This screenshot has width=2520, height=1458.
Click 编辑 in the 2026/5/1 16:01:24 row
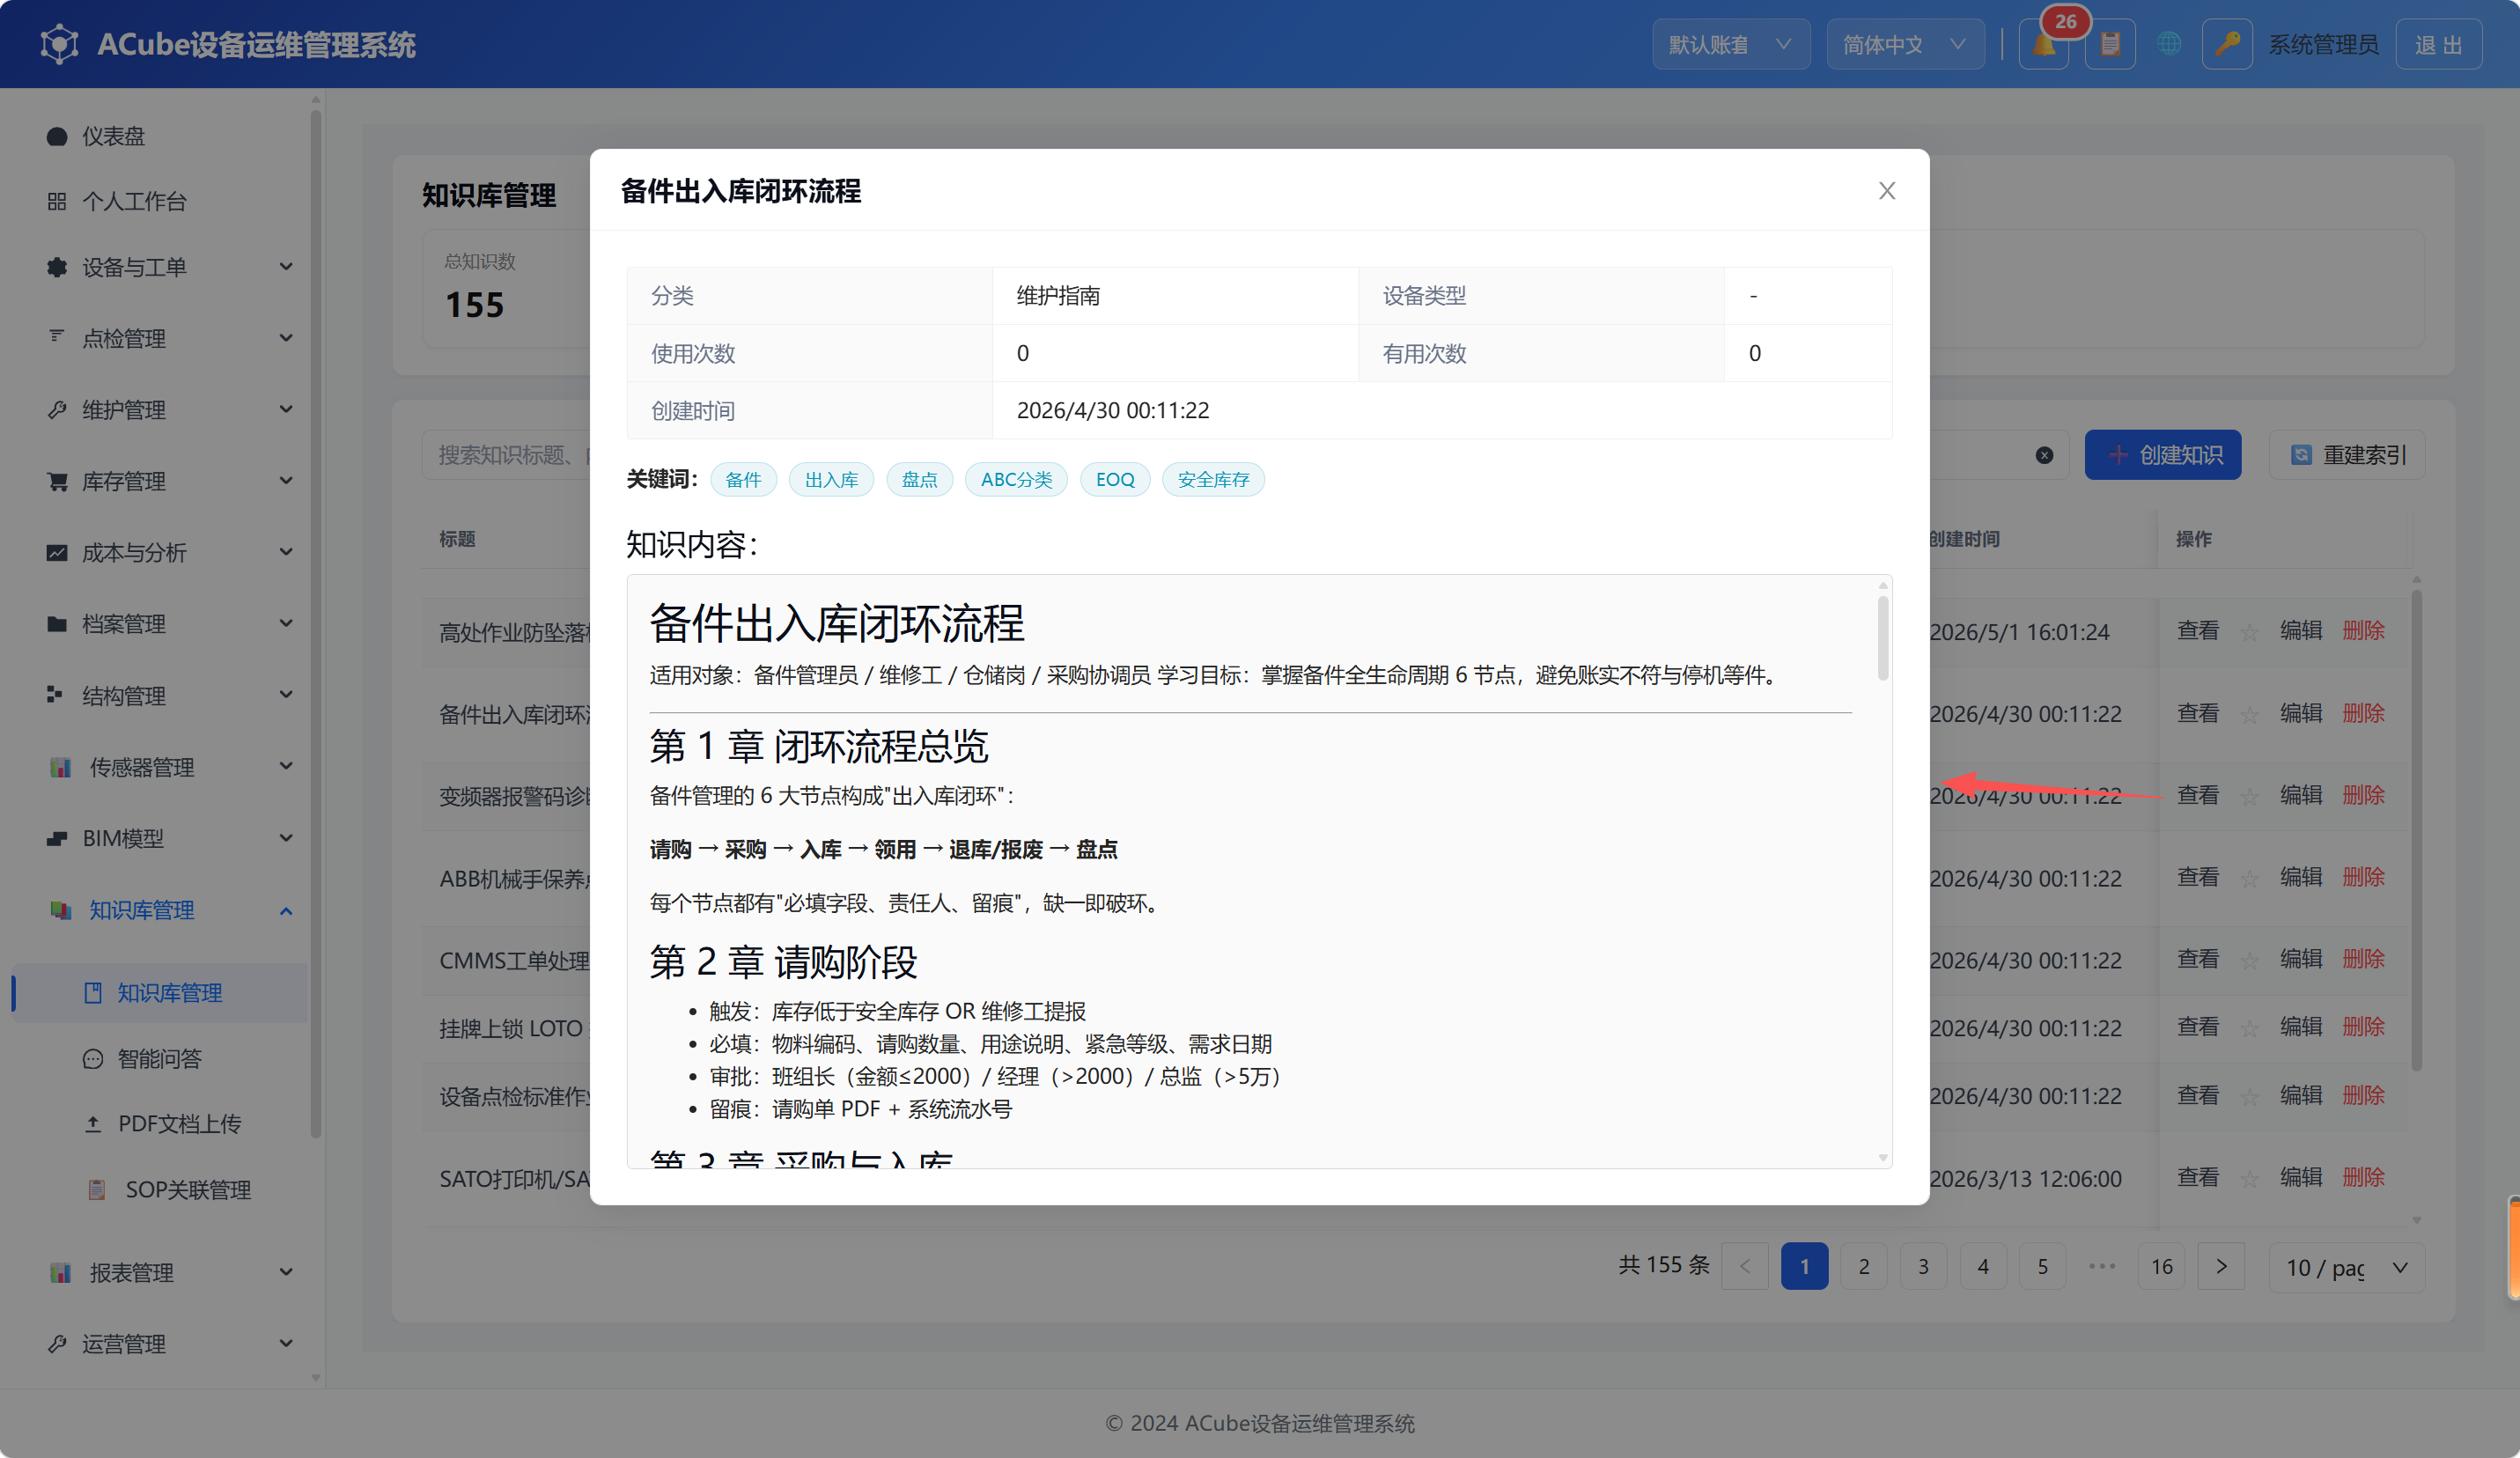point(2300,631)
